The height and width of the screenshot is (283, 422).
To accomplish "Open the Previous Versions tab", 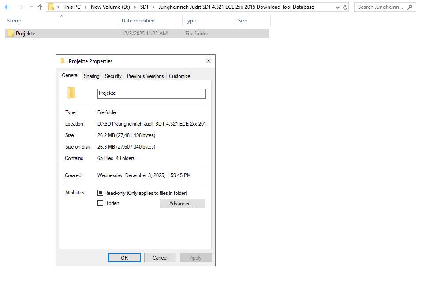I will (146, 76).
